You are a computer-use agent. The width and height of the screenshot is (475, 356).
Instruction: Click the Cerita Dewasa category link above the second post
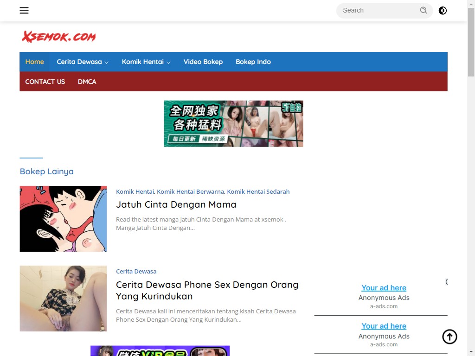click(136, 272)
